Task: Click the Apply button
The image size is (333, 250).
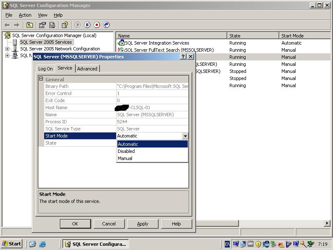Action: (x=143, y=224)
